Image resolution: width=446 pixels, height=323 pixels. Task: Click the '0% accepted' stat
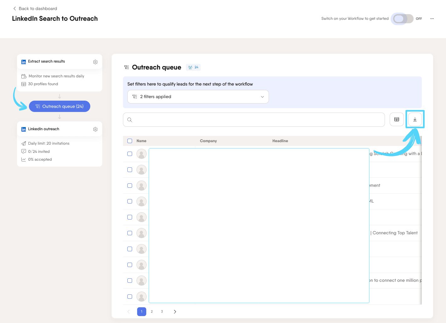(x=40, y=159)
